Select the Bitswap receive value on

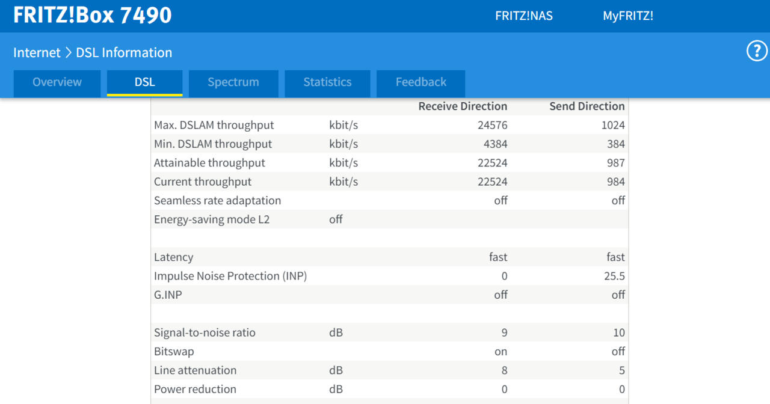point(500,352)
